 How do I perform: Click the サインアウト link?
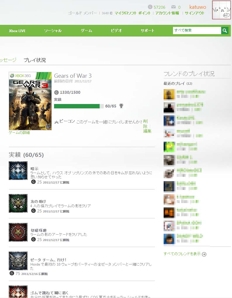point(194,13)
